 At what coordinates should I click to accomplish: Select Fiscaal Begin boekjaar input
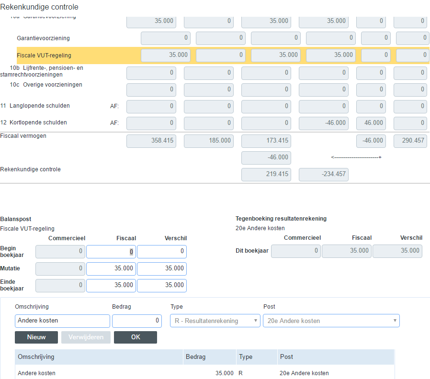point(111,252)
